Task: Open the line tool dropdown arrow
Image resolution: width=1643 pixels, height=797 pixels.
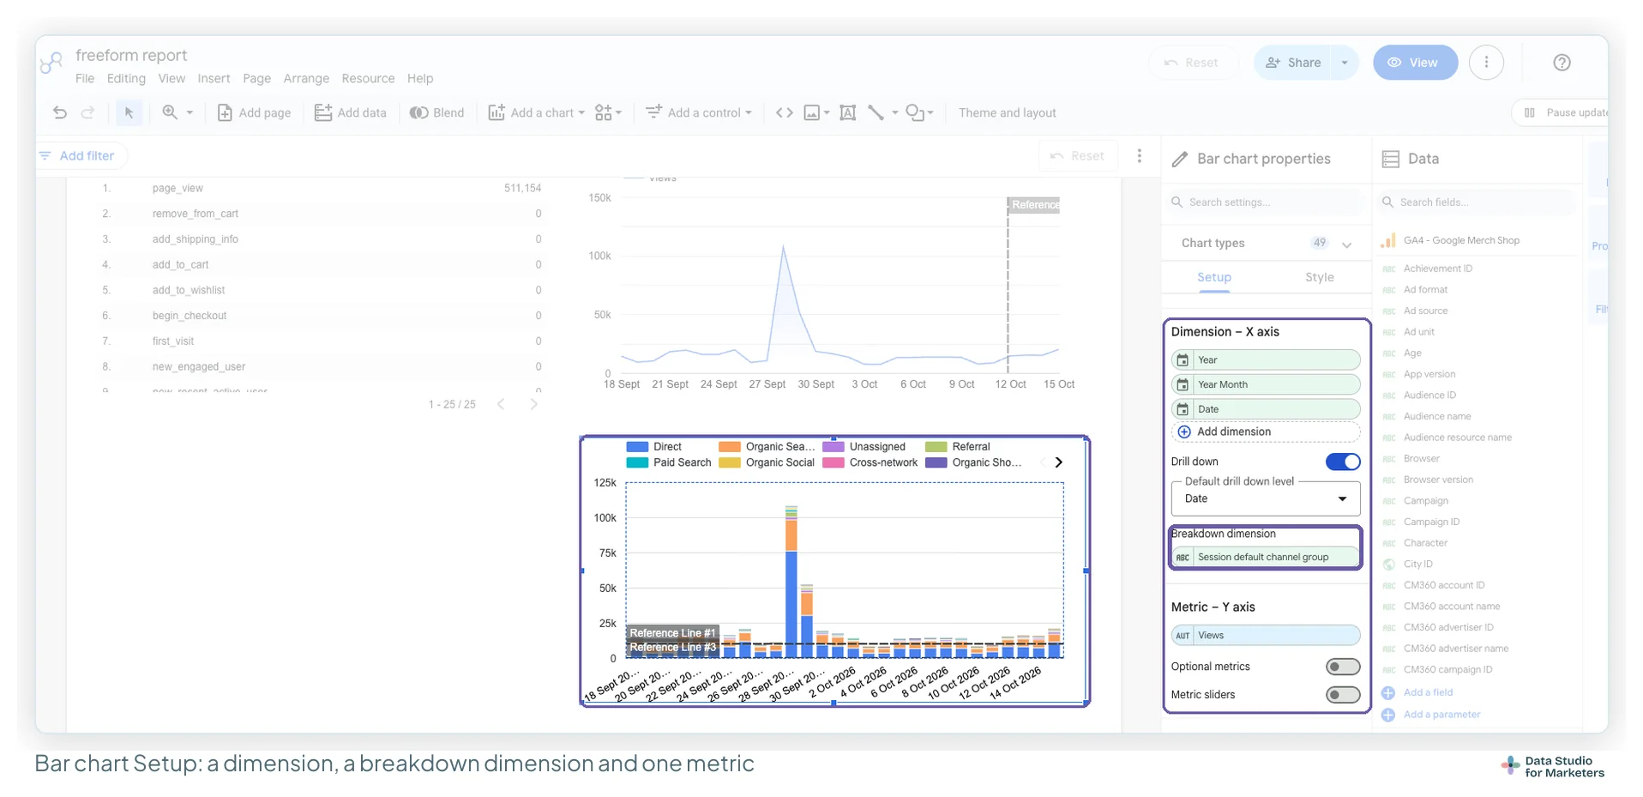Action: pos(894,112)
